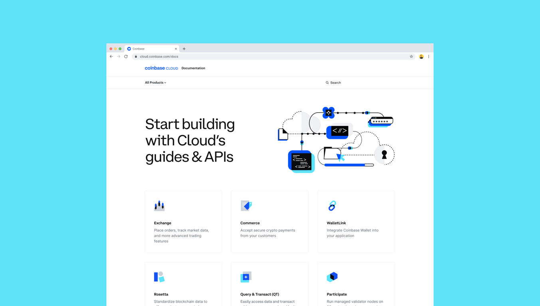This screenshot has width=540, height=306.
Task: Click the search magnifier icon
Action: pyautogui.click(x=327, y=83)
